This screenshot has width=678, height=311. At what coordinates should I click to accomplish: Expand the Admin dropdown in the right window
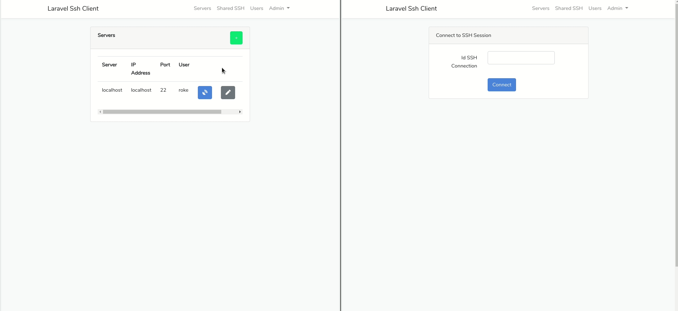617,8
